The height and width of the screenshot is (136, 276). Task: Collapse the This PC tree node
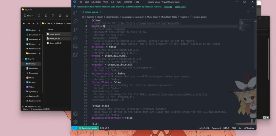[x=23, y=59]
